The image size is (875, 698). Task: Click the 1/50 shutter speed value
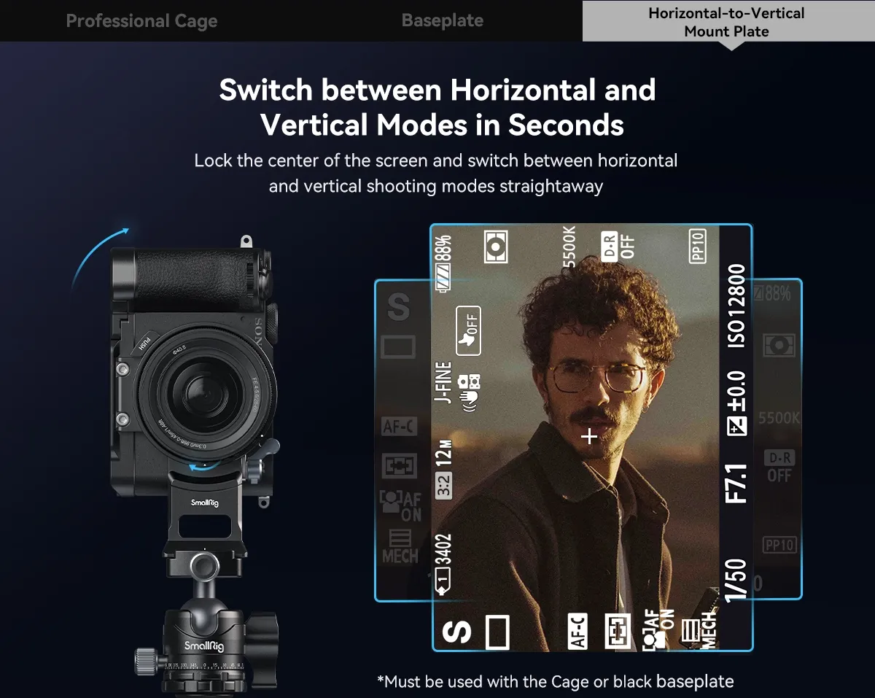click(736, 581)
